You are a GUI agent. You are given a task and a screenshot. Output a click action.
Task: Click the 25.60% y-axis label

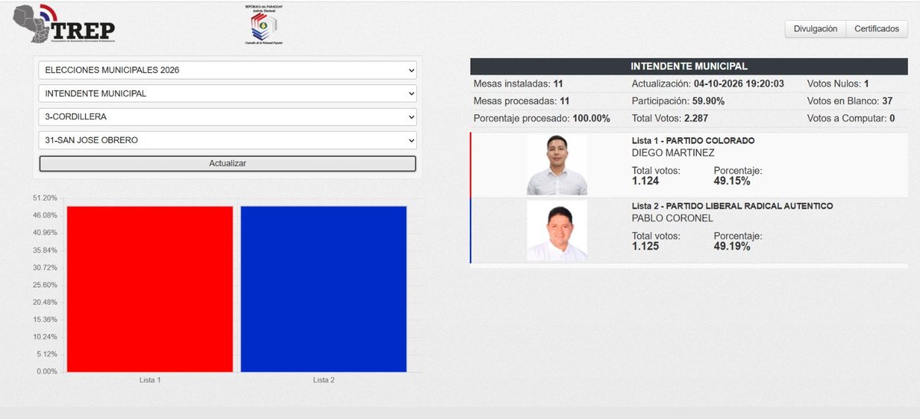47,284
